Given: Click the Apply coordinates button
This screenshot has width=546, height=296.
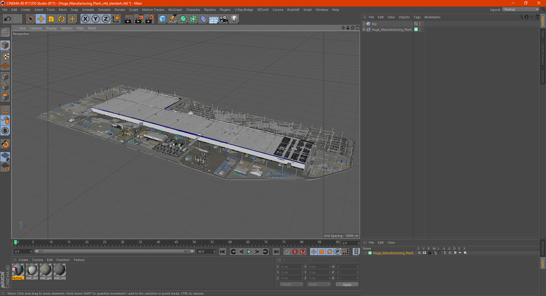Looking at the screenshot, I should [x=347, y=285].
